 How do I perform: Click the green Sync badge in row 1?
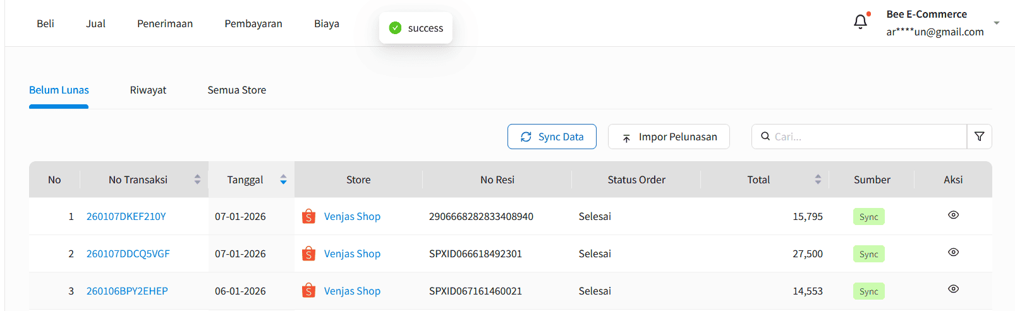[868, 217]
